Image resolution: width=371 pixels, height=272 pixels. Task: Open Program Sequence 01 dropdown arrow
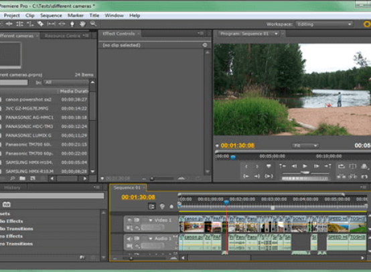pyautogui.click(x=276, y=34)
